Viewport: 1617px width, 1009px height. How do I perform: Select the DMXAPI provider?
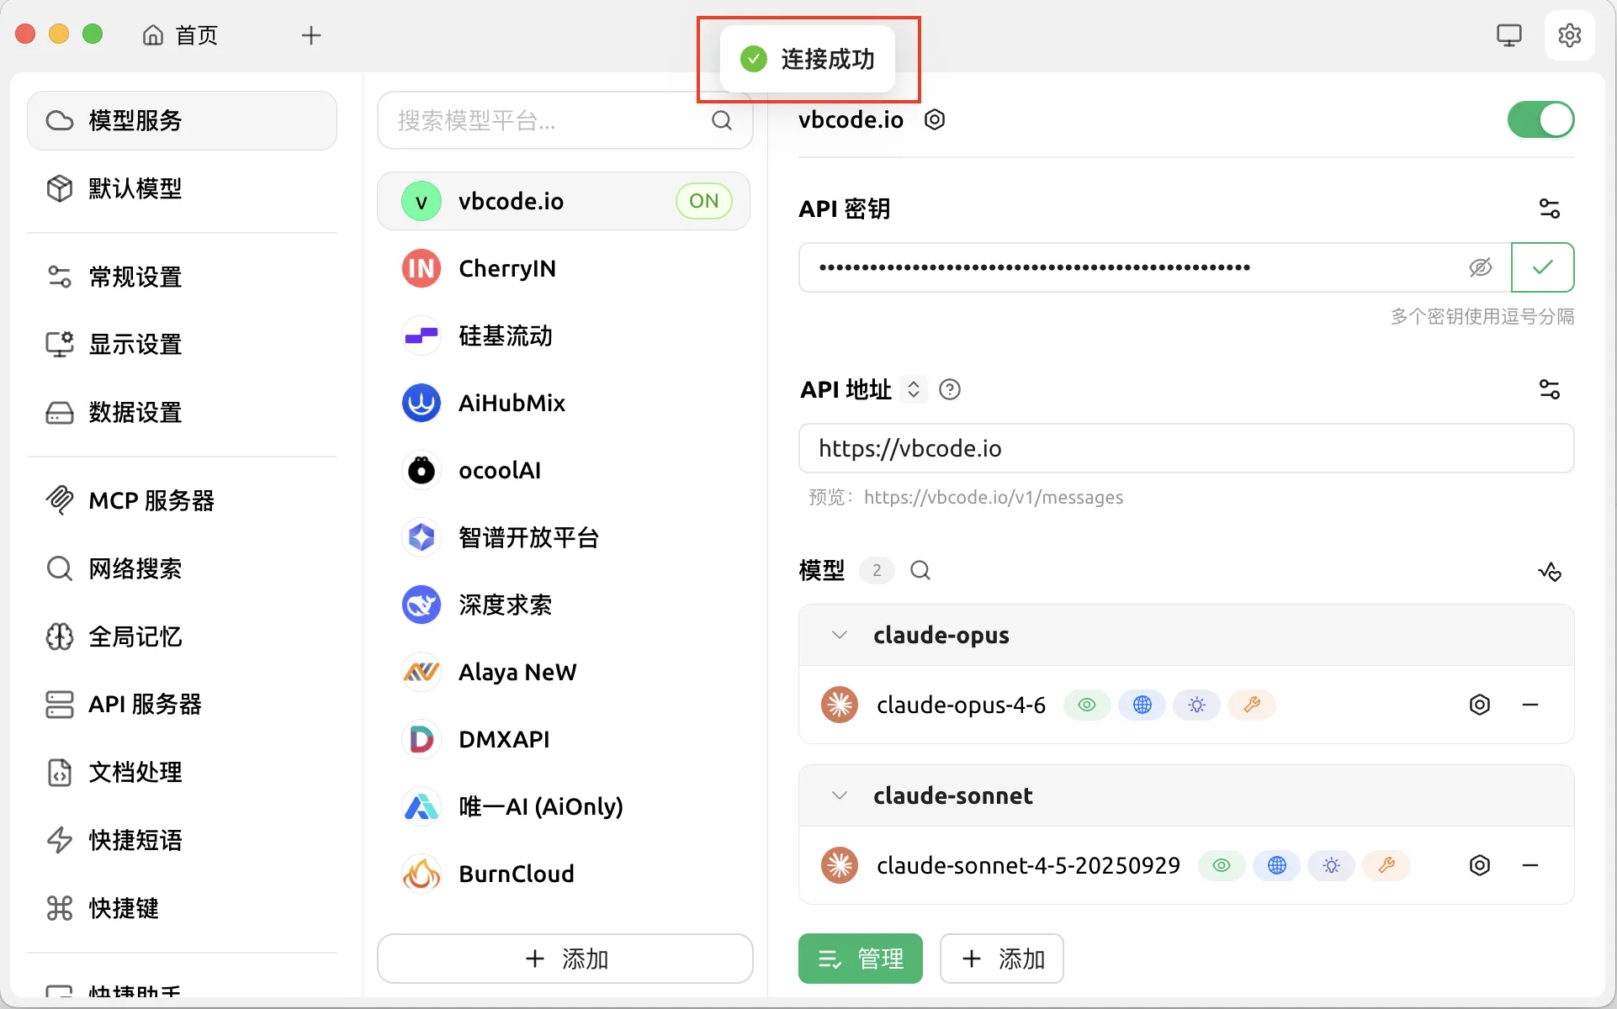click(x=564, y=739)
